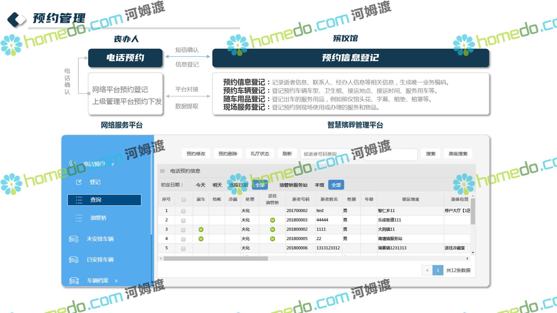Click the car file icon beside 车辆档案
557x313 pixels.
(x=74, y=281)
